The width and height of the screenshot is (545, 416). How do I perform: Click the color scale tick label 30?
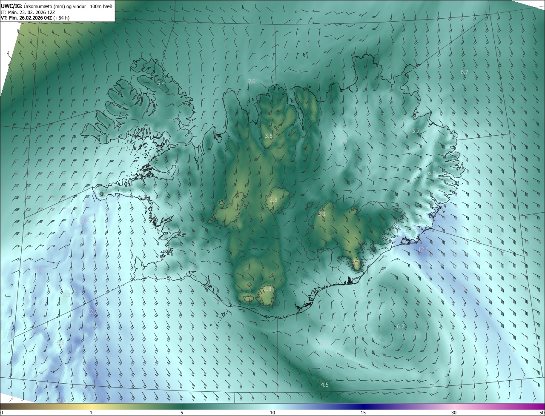[x=454, y=413]
